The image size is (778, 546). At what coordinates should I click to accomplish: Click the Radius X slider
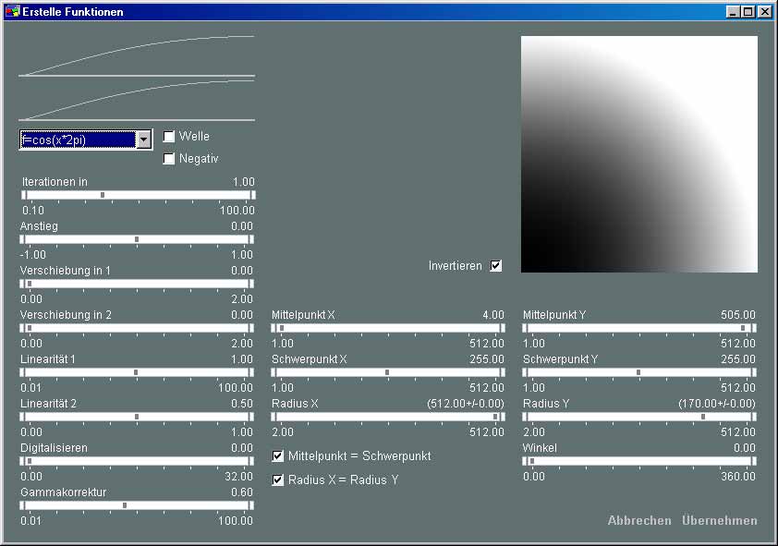(x=388, y=417)
